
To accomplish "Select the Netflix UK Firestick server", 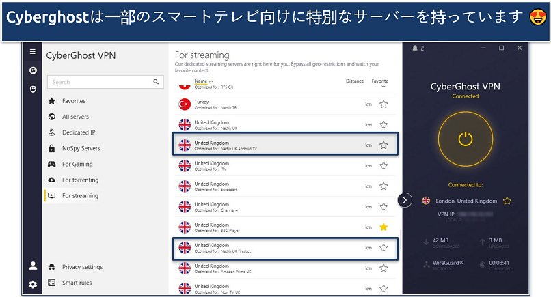I will click(273, 247).
